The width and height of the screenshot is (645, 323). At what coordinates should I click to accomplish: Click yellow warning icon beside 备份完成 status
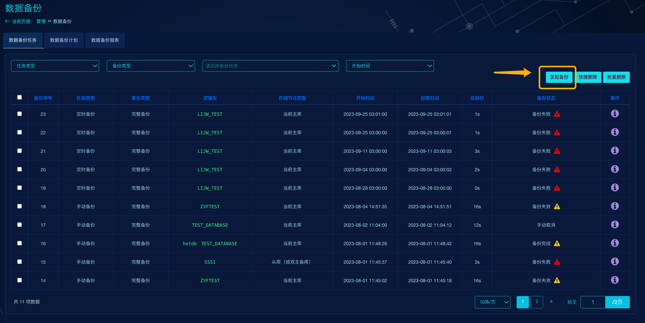pyautogui.click(x=557, y=243)
